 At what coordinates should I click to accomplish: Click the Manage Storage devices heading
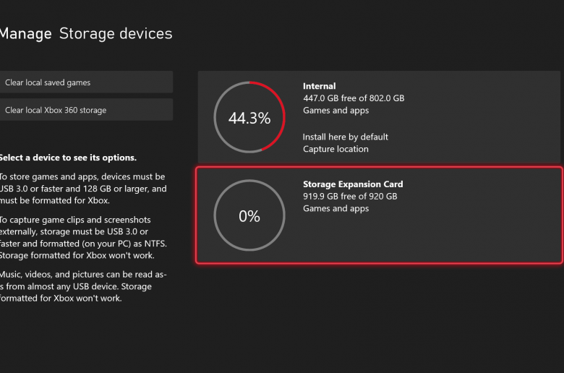click(x=85, y=33)
